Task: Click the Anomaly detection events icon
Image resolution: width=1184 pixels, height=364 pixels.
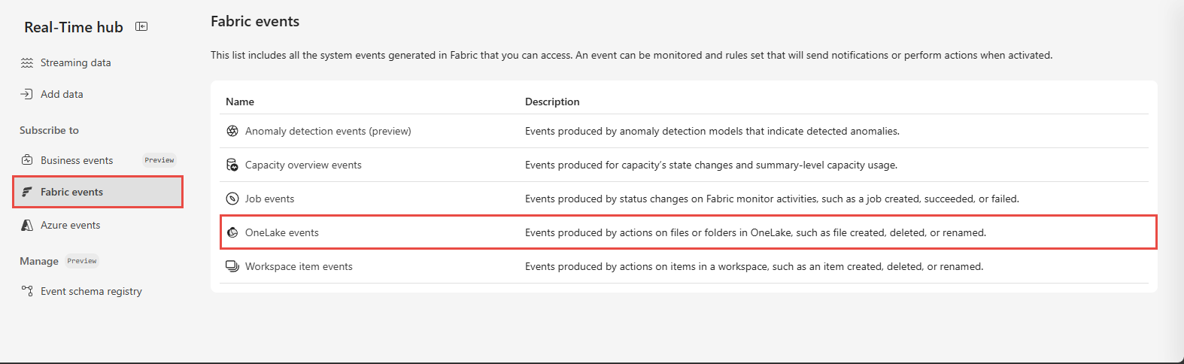Action: point(232,131)
